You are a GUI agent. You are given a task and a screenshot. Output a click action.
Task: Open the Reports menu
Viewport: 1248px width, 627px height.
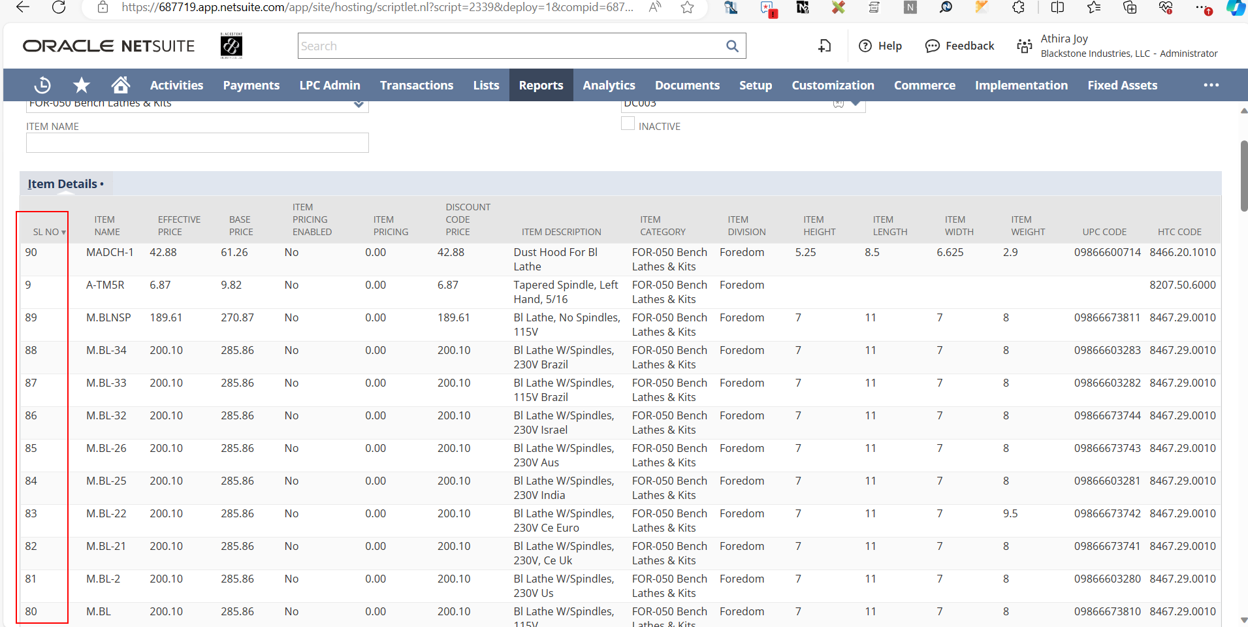coord(541,85)
